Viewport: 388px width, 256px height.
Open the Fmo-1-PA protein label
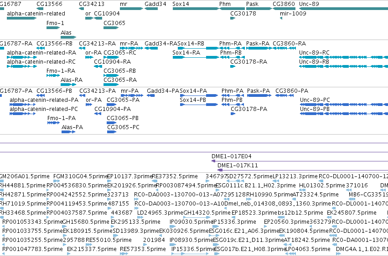click(x=62, y=118)
